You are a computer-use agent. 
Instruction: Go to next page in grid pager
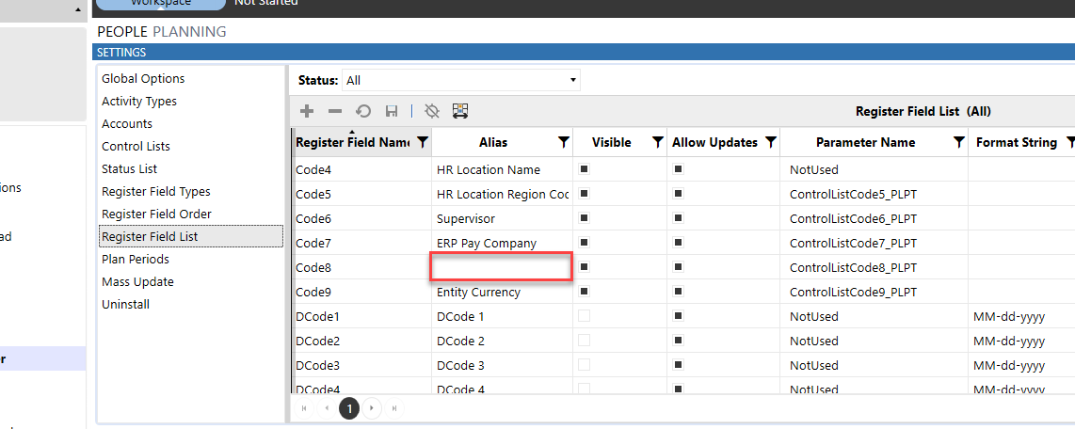point(373,408)
